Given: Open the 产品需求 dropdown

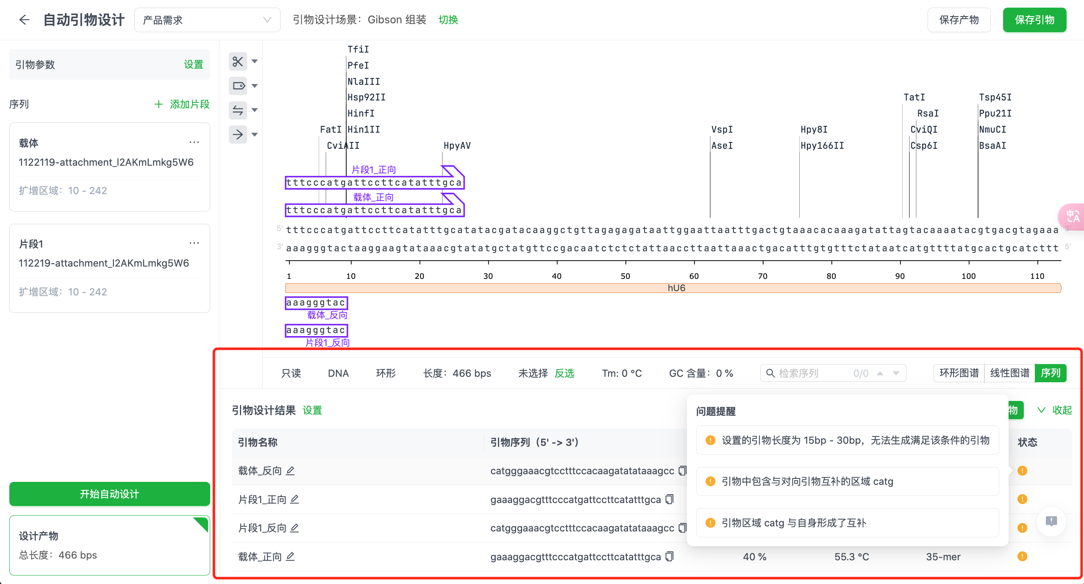Looking at the screenshot, I should (x=207, y=20).
